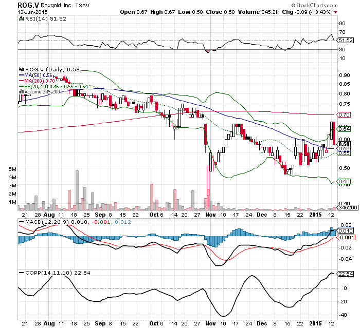Click the 51.52 RSI value tag

345,40
